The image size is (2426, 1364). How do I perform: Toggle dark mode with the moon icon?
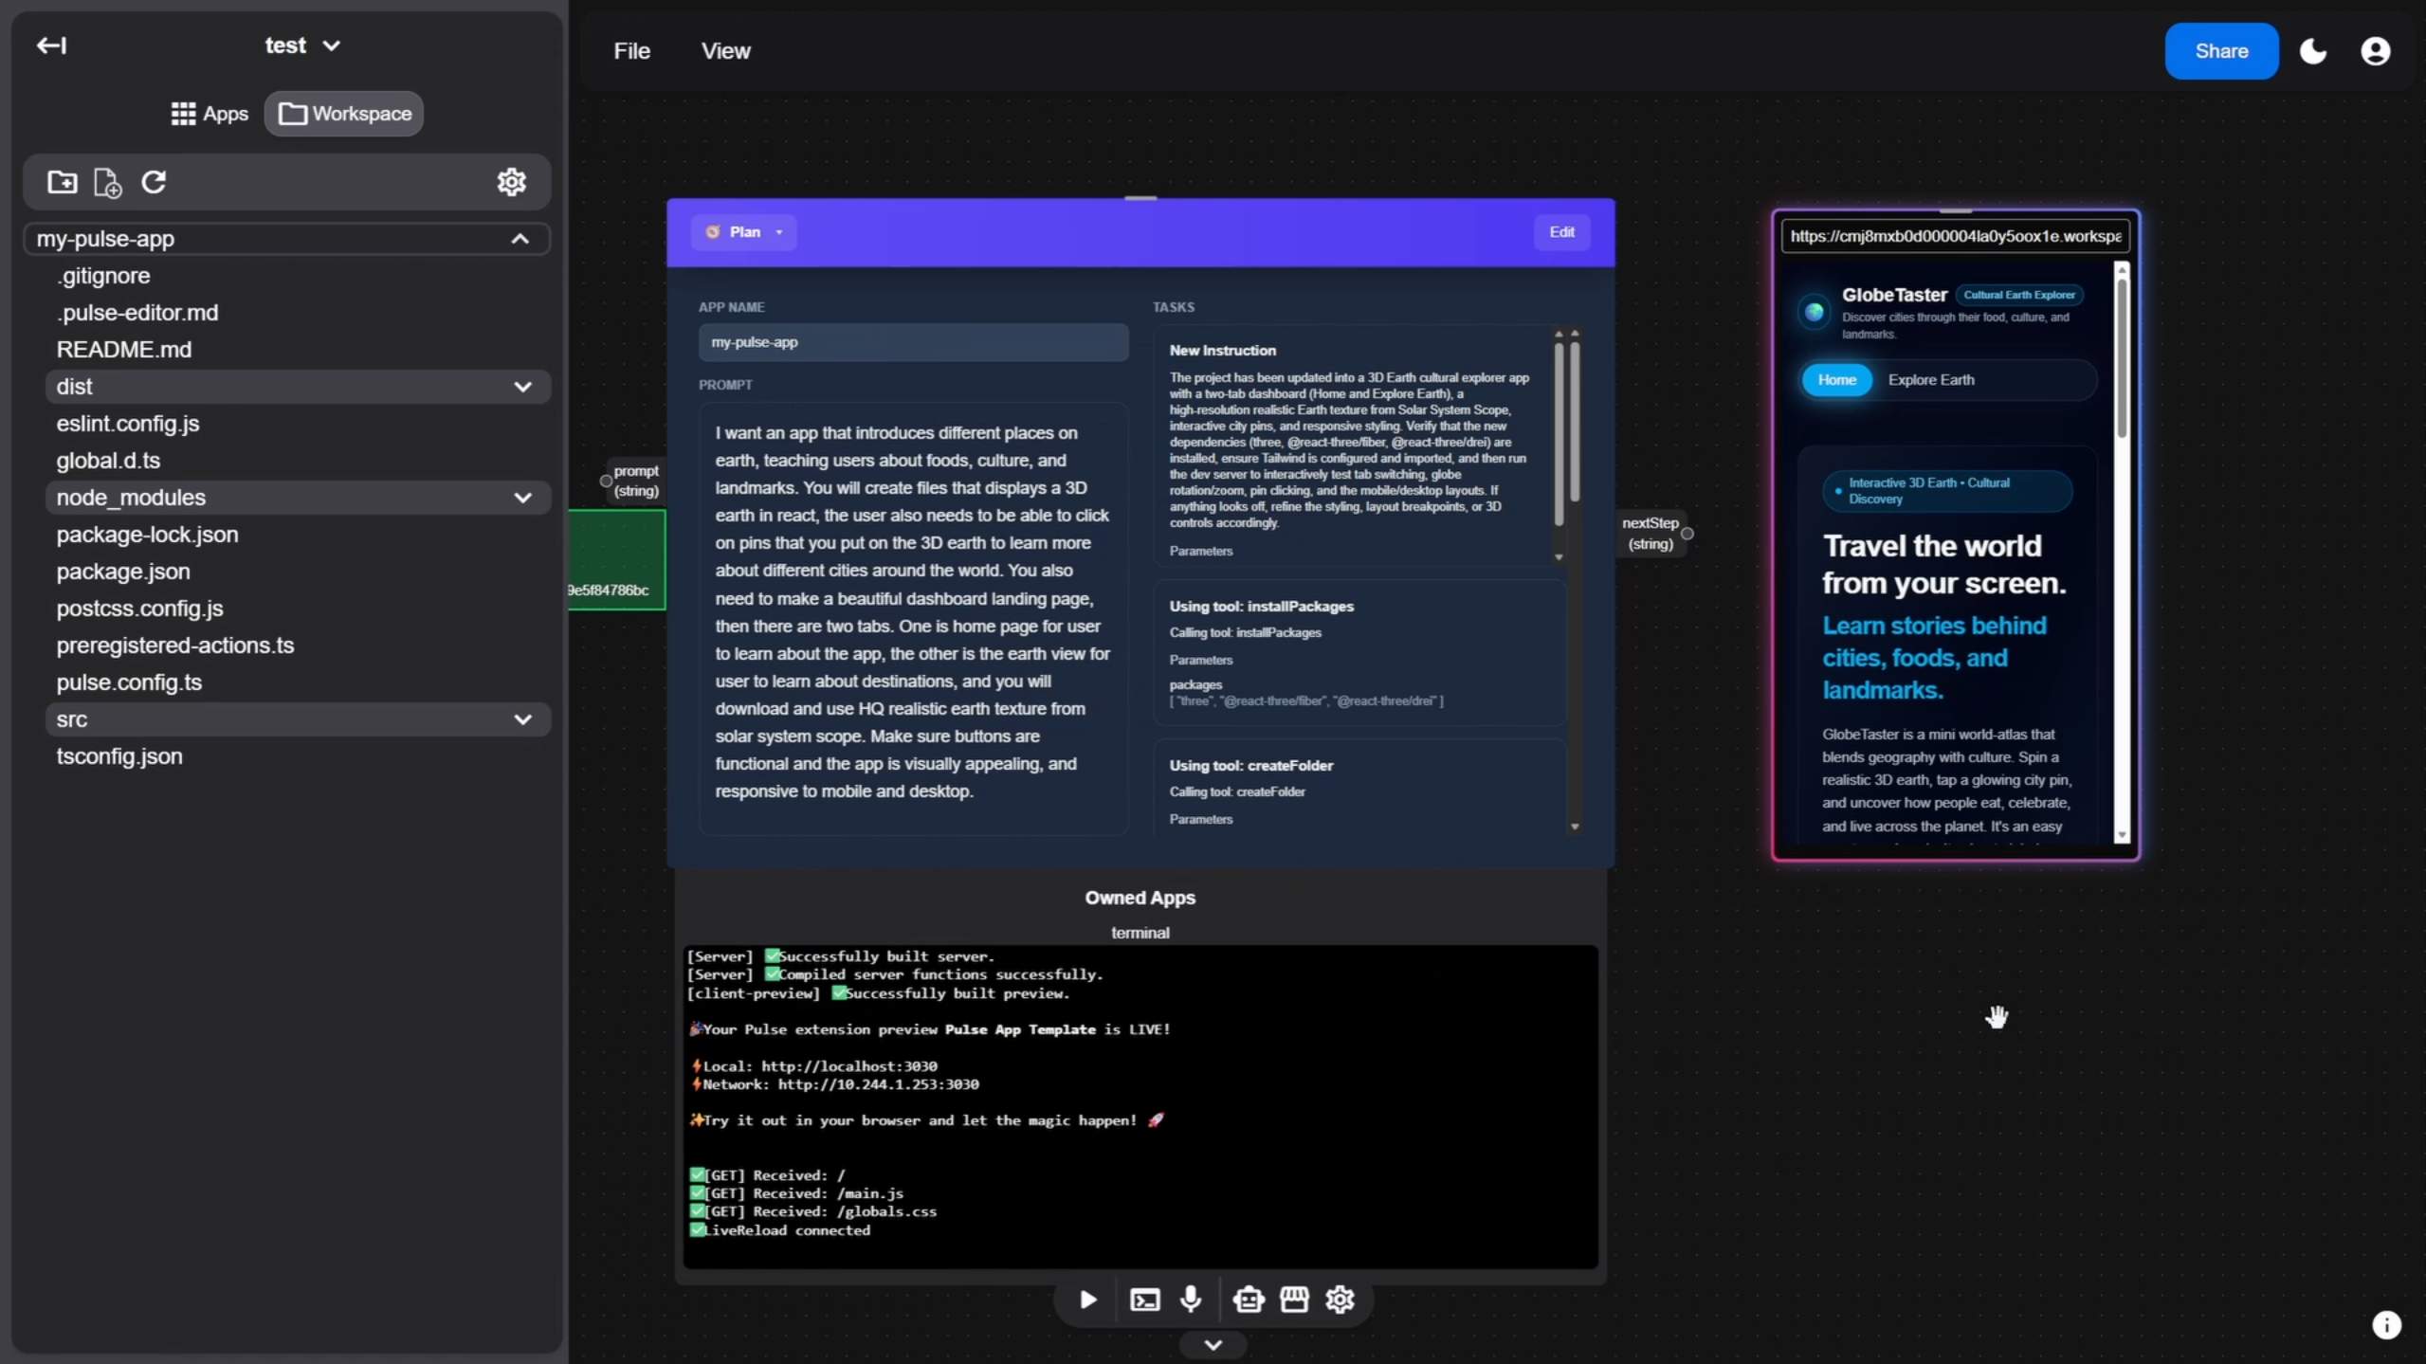pos(2312,51)
